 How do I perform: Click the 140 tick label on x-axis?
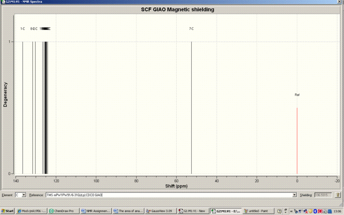click(15, 181)
